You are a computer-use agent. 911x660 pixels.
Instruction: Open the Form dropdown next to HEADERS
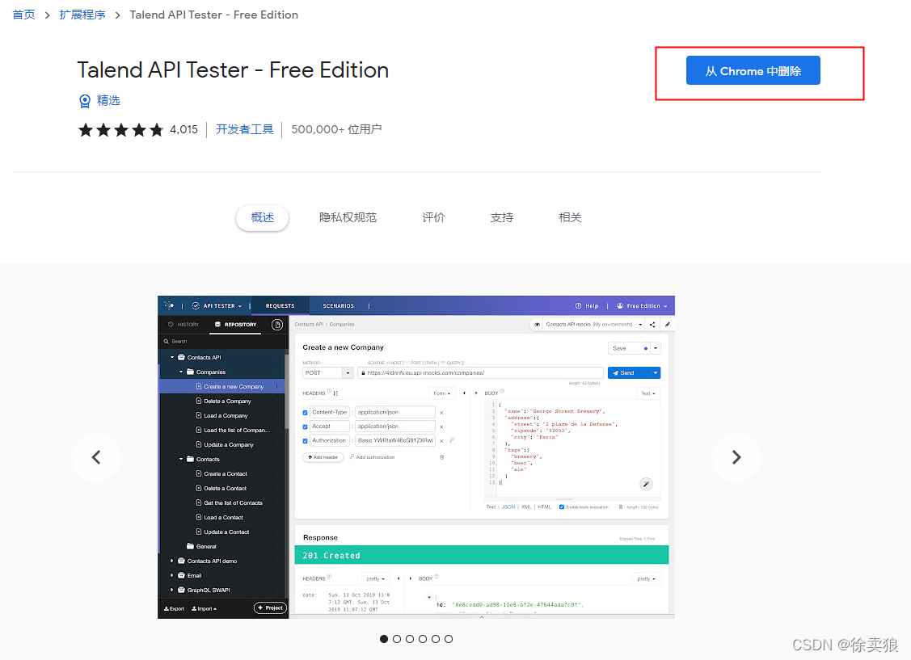point(441,393)
